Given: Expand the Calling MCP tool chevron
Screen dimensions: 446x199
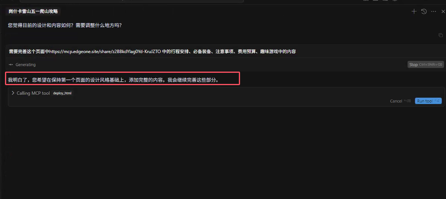Looking at the screenshot, I should click(13, 93).
